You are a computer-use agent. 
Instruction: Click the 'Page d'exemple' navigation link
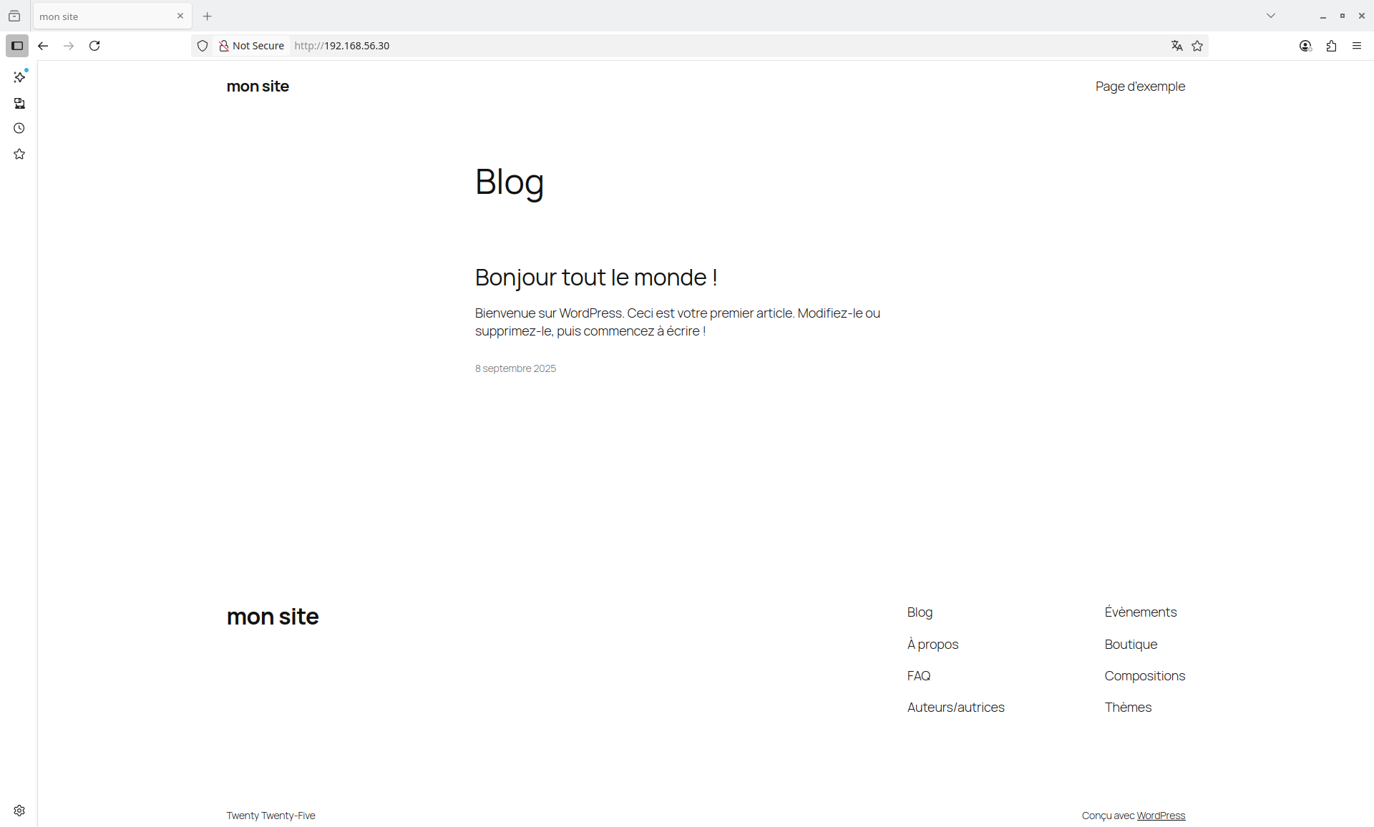[x=1139, y=87]
